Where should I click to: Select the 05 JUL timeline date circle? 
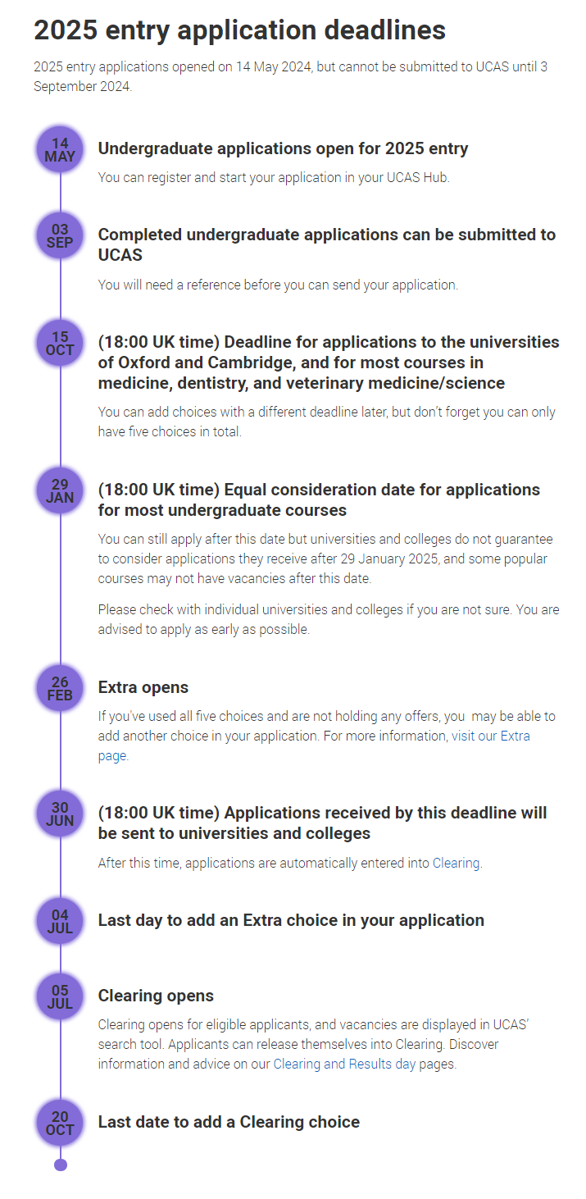[x=60, y=996]
